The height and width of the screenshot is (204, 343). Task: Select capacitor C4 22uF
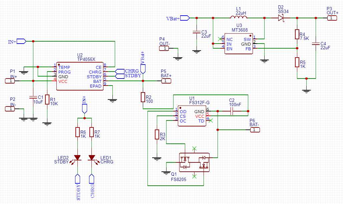click(x=316, y=44)
